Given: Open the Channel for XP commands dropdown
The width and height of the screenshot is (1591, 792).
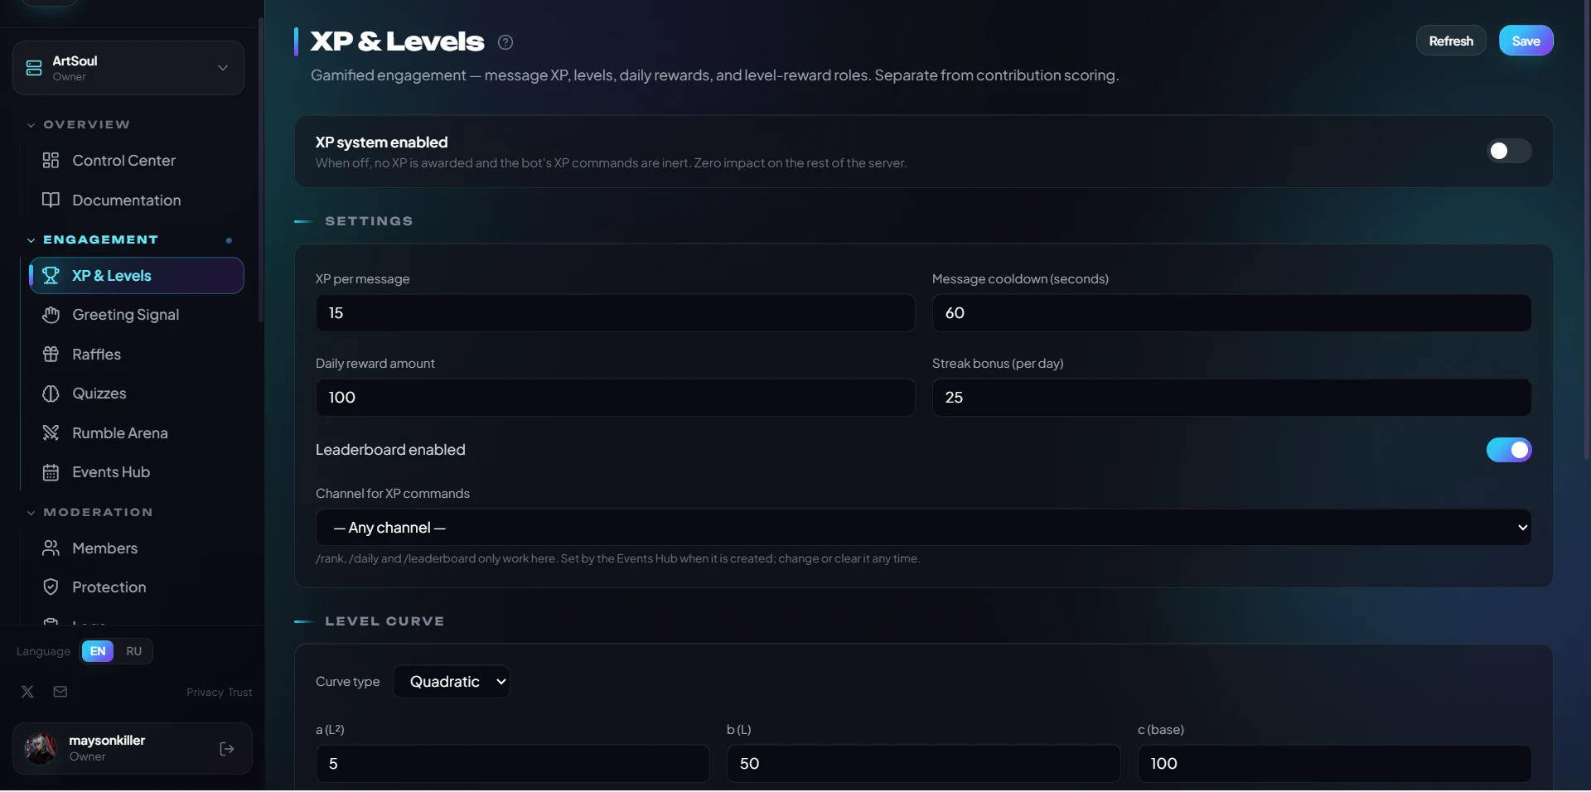Looking at the screenshot, I should point(923,527).
